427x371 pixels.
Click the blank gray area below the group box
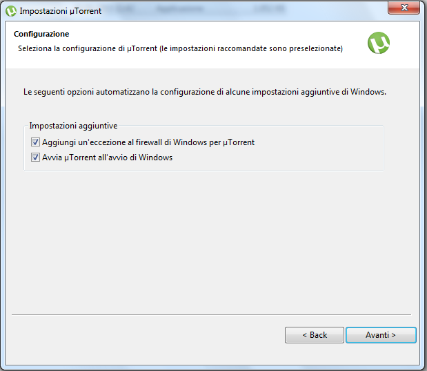(x=212, y=240)
